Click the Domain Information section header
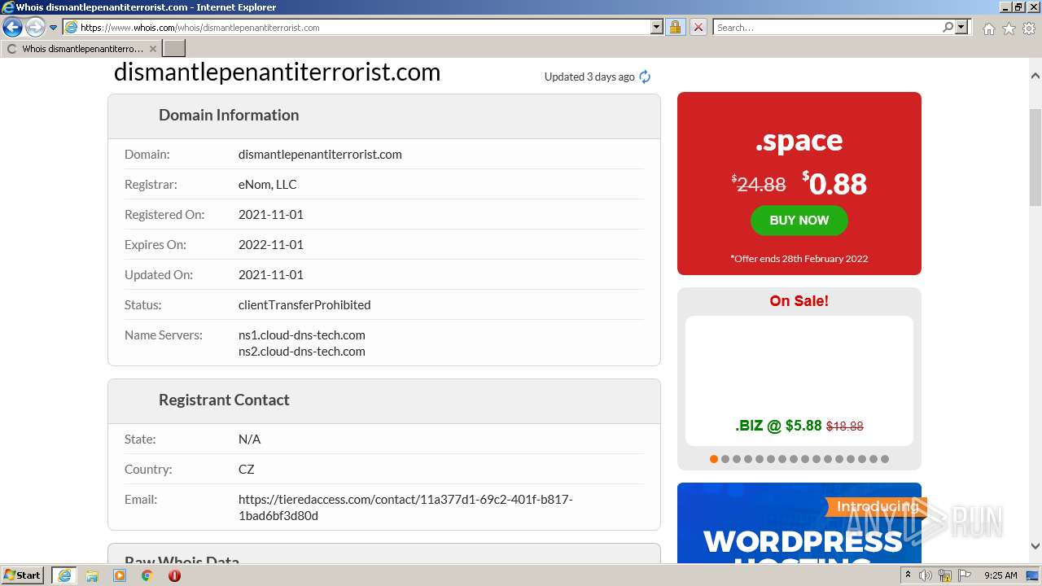 (x=384, y=116)
